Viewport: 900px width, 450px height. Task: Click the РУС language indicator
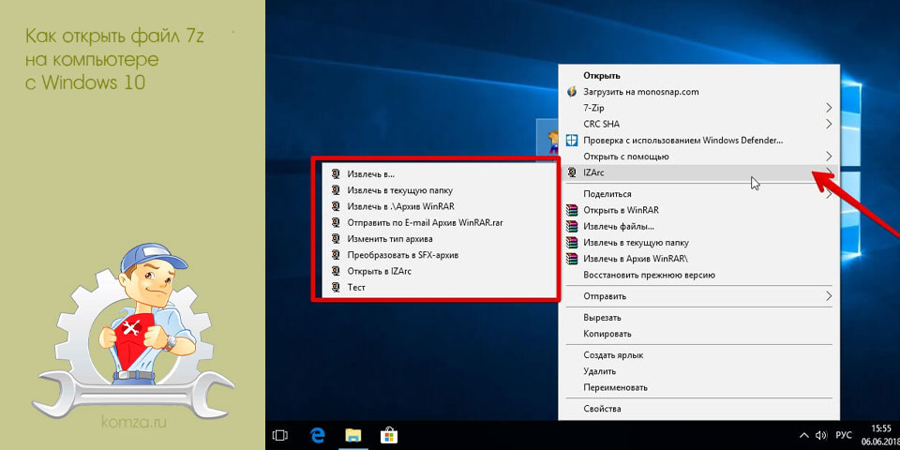(x=843, y=435)
